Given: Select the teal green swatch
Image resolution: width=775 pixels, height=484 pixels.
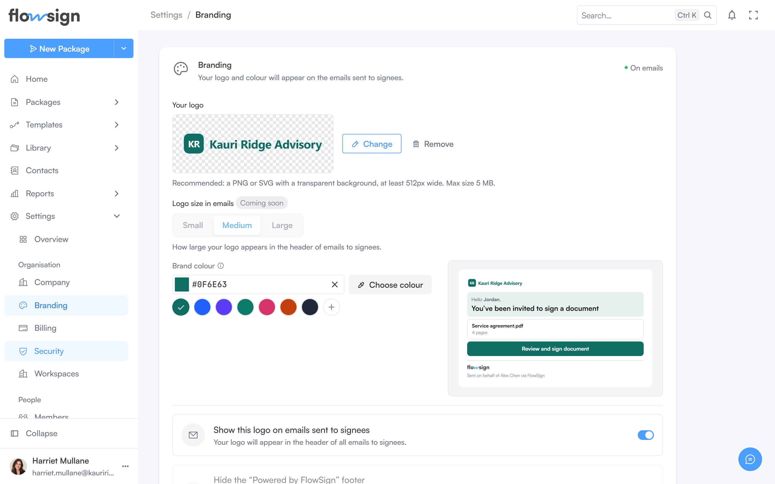Looking at the screenshot, I should pyautogui.click(x=245, y=307).
